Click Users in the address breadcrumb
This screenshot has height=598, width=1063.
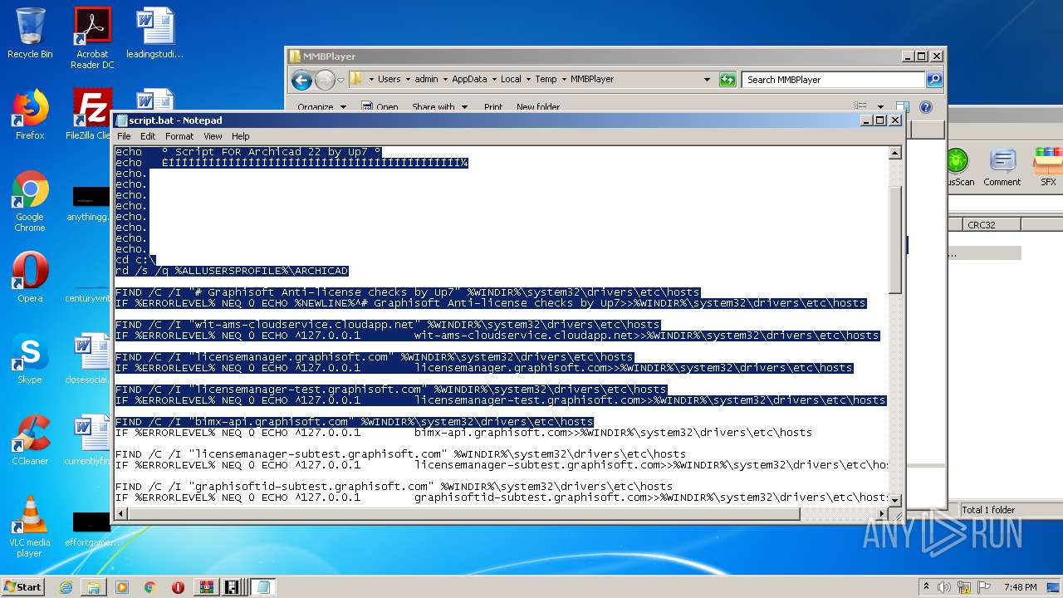(389, 80)
